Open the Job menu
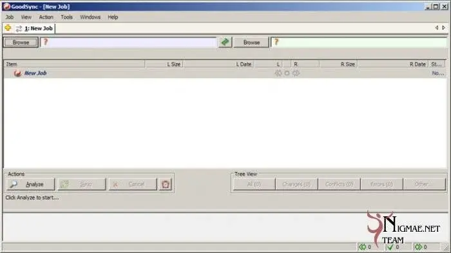Screen dimensions: 451x253 [x=10, y=17]
